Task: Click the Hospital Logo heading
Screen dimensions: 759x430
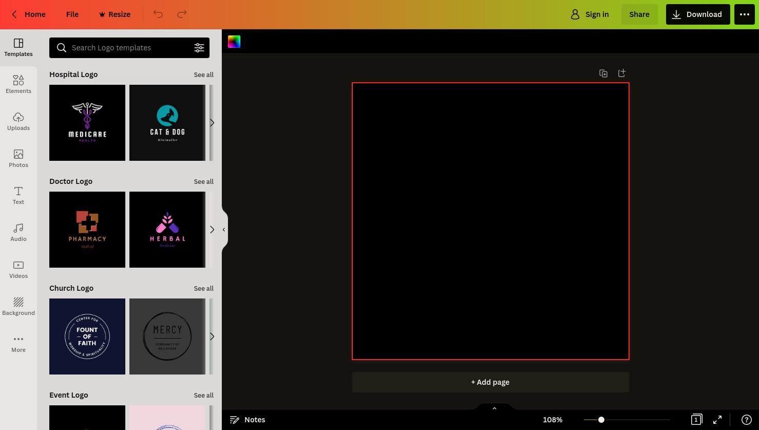Action: pos(73,74)
